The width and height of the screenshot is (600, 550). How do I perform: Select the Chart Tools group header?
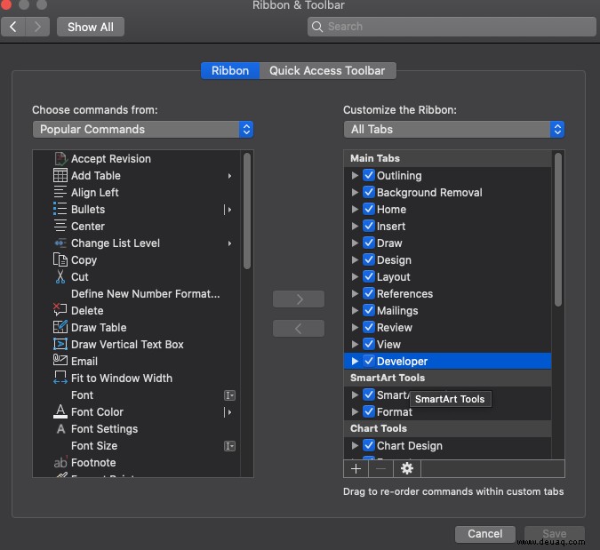click(448, 428)
